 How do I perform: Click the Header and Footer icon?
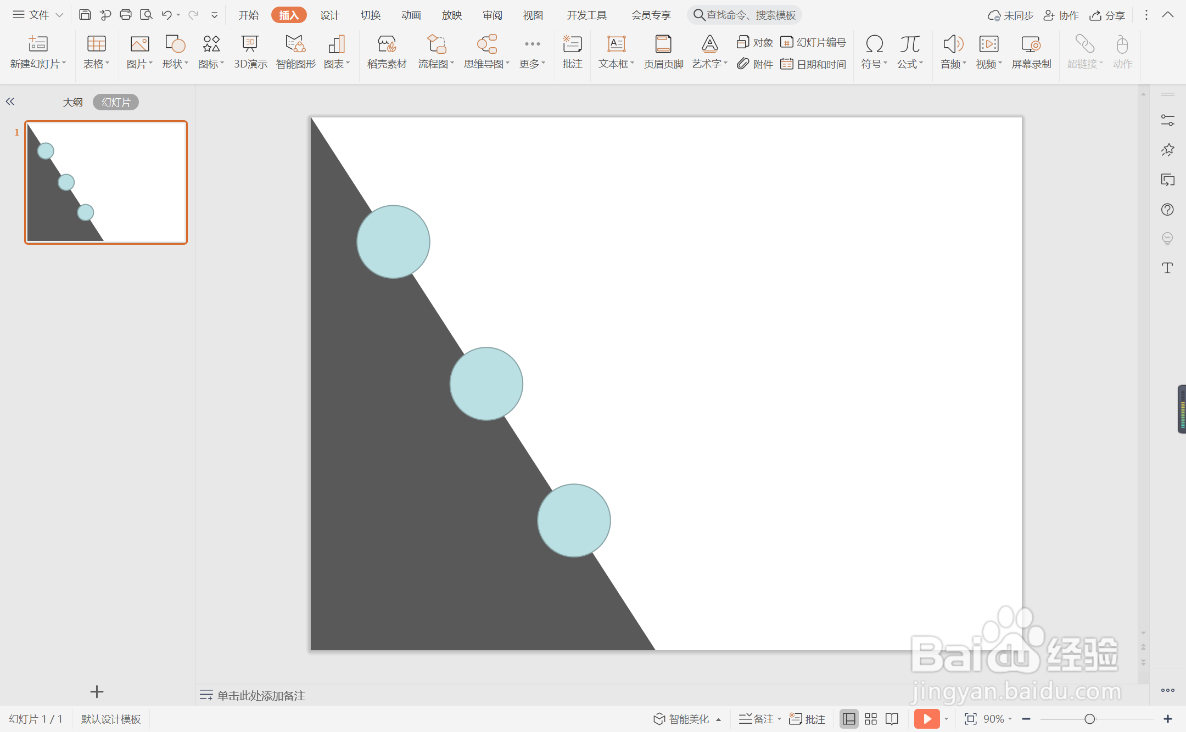(x=663, y=52)
